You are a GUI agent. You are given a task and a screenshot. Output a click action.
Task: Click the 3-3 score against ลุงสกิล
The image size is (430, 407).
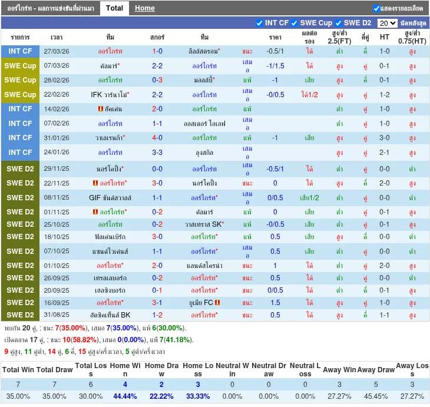(x=157, y=153)
